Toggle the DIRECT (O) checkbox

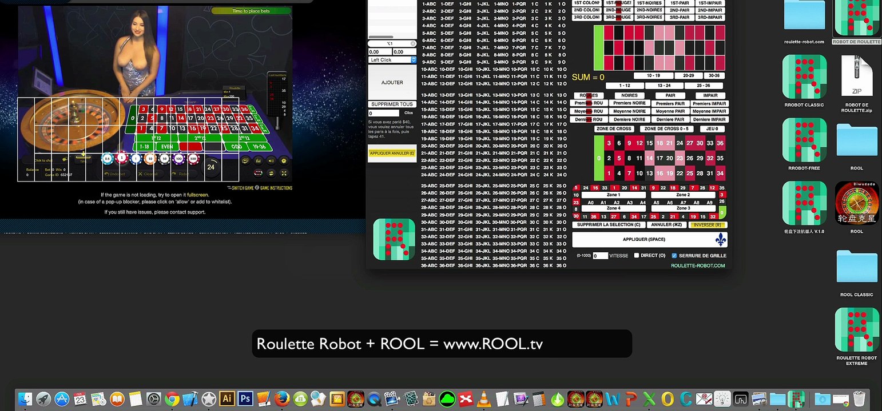pyautogui.click(x=637, y=256)
